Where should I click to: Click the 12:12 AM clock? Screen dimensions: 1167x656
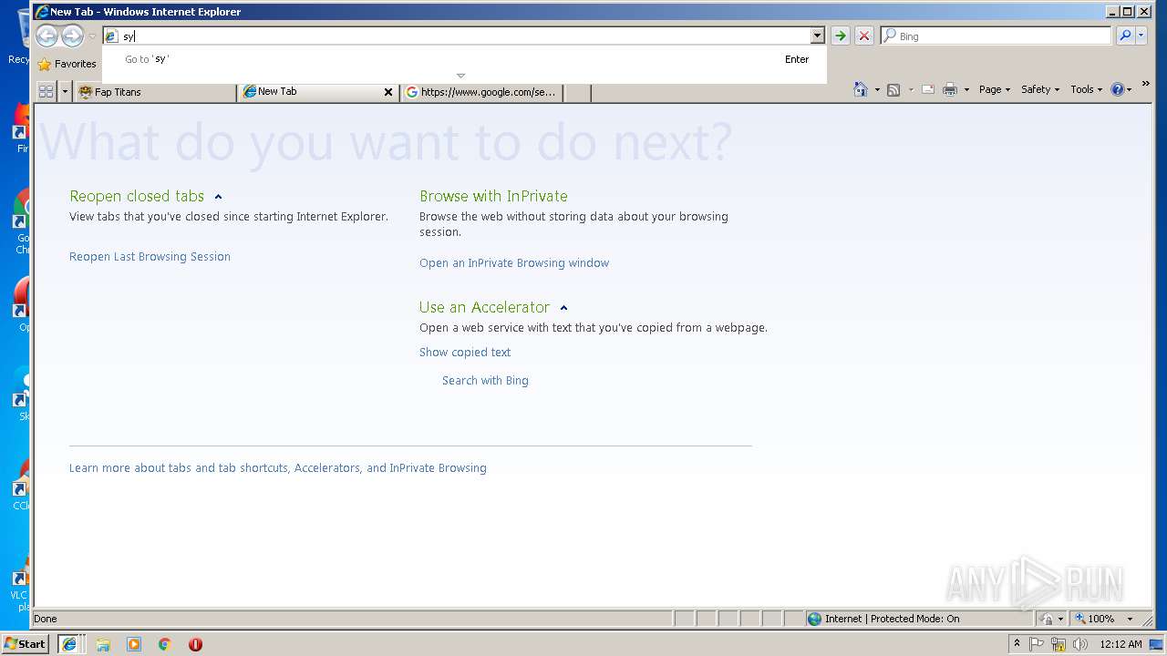1121,644
